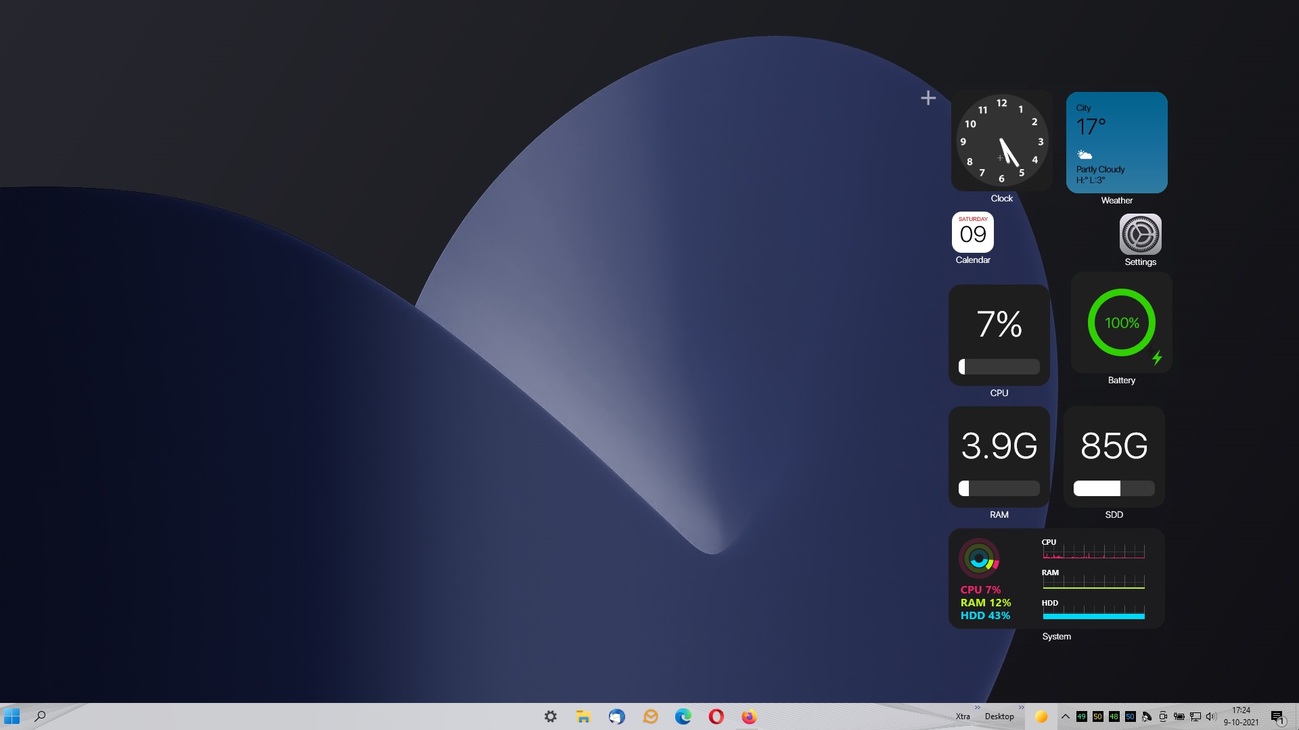Click the RAM usage progress bar
Viewport: 1299px width, 730px height.
(999, 488)
